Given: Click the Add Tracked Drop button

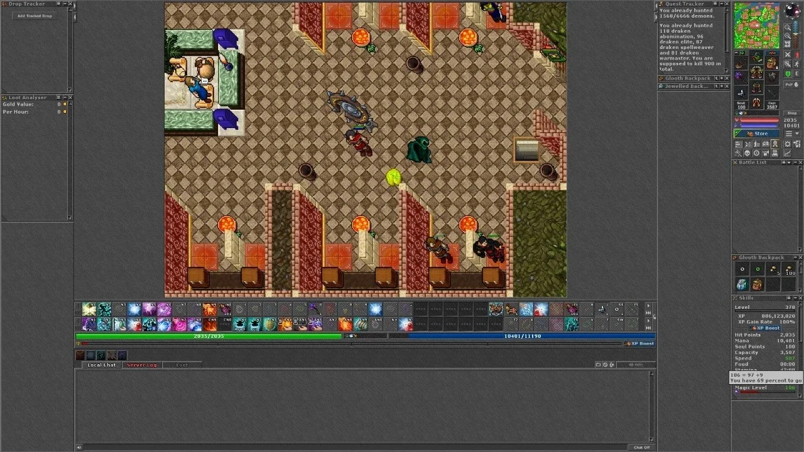Looking at the screenshot, I should pyautogui.click(x=35, y=16).
